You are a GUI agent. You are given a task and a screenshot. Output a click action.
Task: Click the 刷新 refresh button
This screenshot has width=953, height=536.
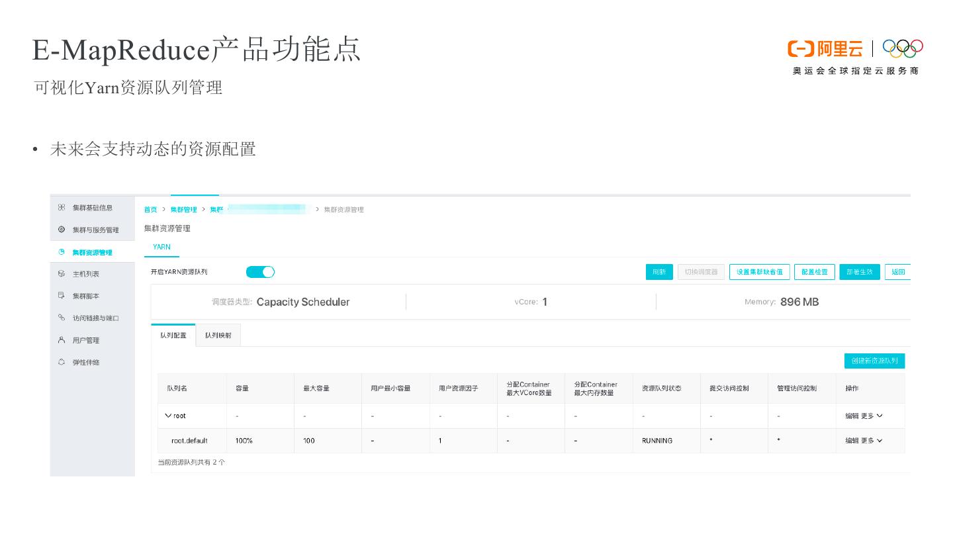[x=659, y=272]
